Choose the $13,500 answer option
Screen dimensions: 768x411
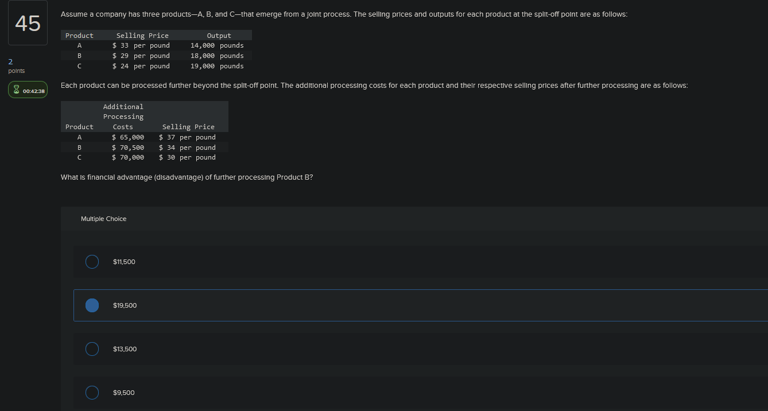(92, 348)
